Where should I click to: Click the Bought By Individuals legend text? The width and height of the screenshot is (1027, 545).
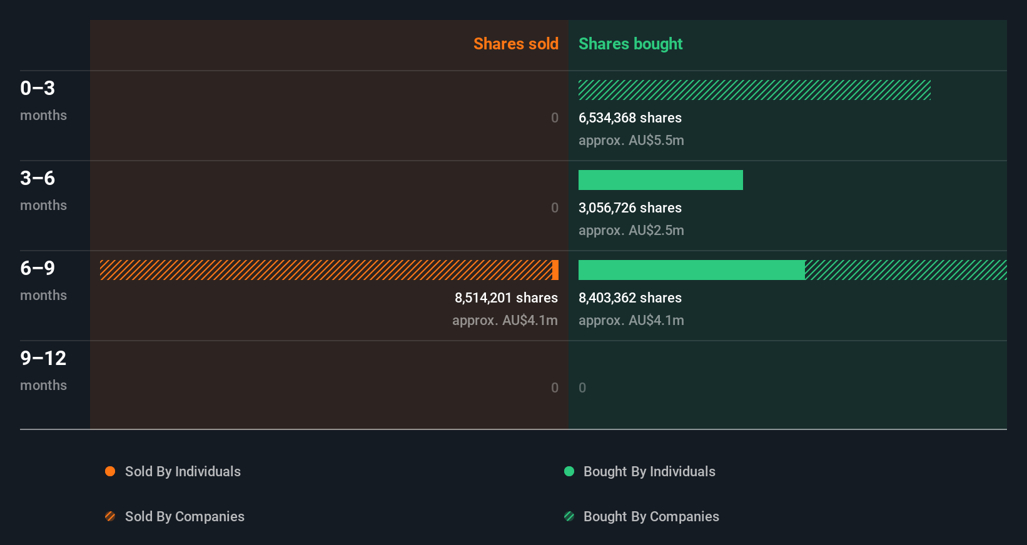coord(649,471)
